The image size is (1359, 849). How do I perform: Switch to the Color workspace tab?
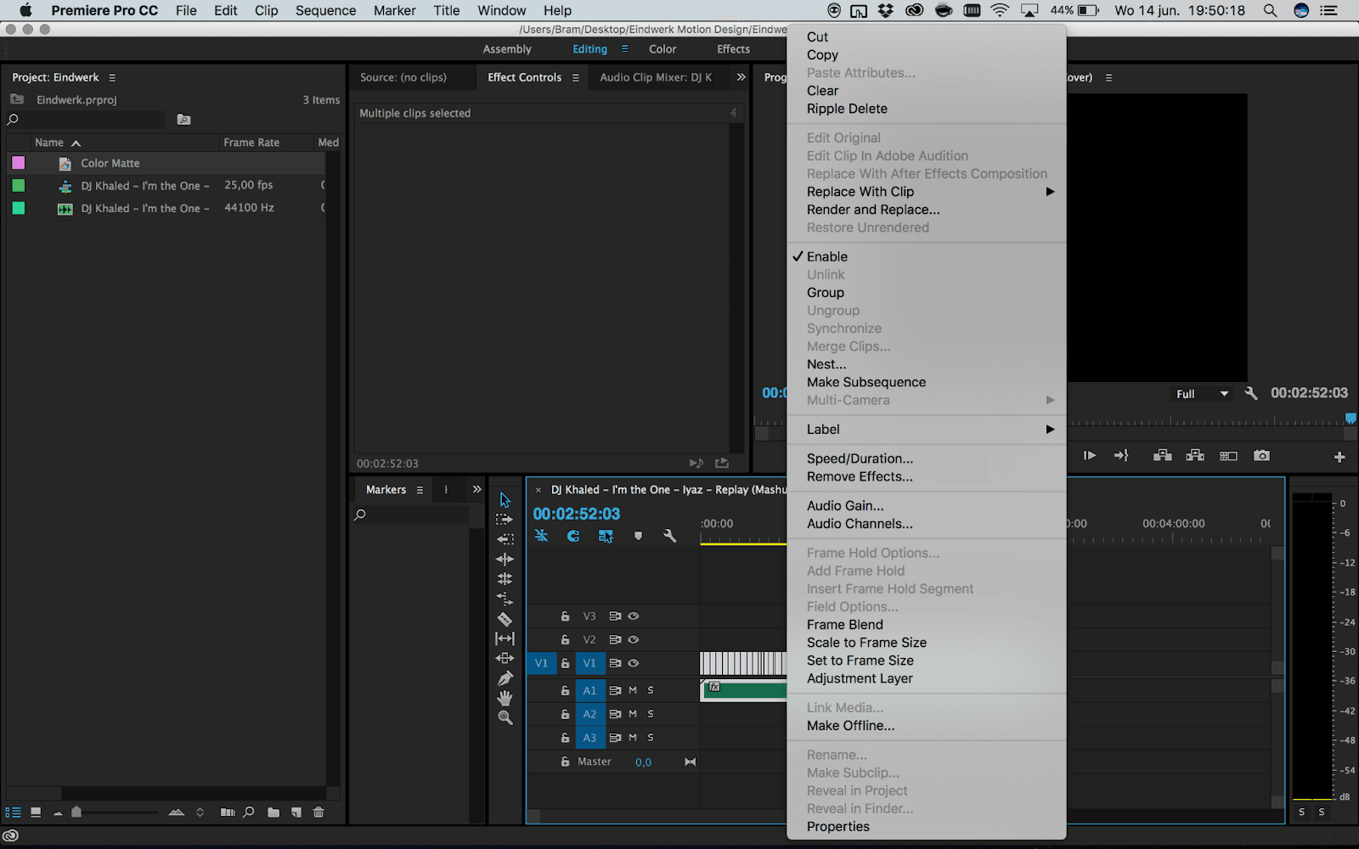click(663, 48)
